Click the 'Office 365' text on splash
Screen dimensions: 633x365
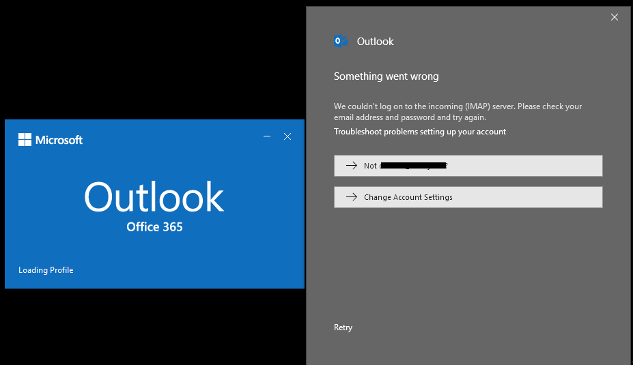click(x=154, y=227)
